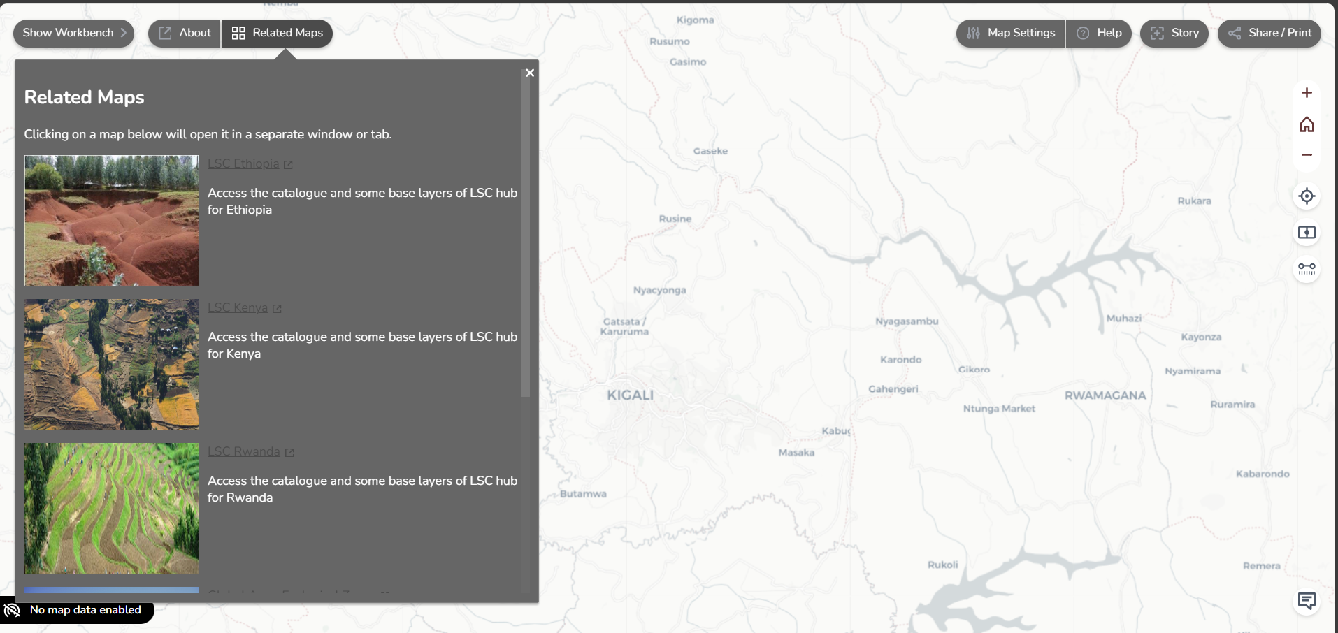Image resolution: width=1338 pixels, height=633 pixels.
Task: Center map on my location icon
Action: coord(1306,196)
